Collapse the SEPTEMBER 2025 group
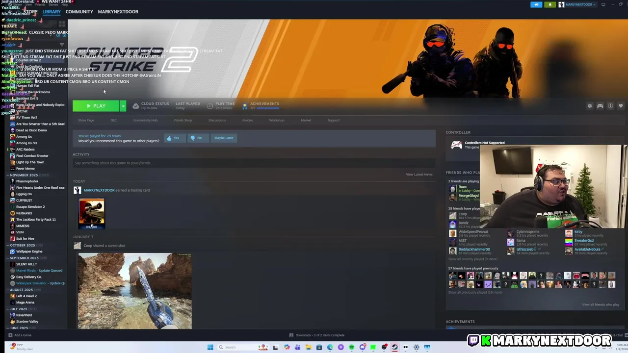This screenshot has height=353, width=628. [24, 258]
